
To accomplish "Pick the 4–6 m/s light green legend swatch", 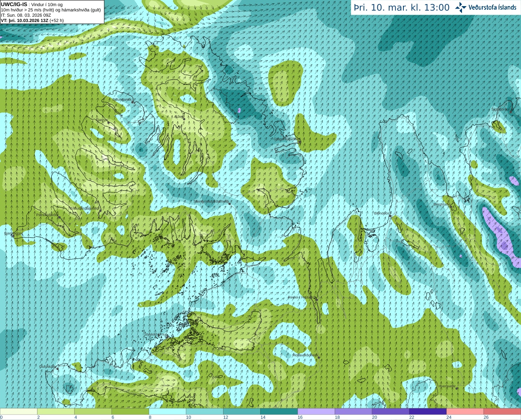I will pyautogui.click(x=93, y=411).
